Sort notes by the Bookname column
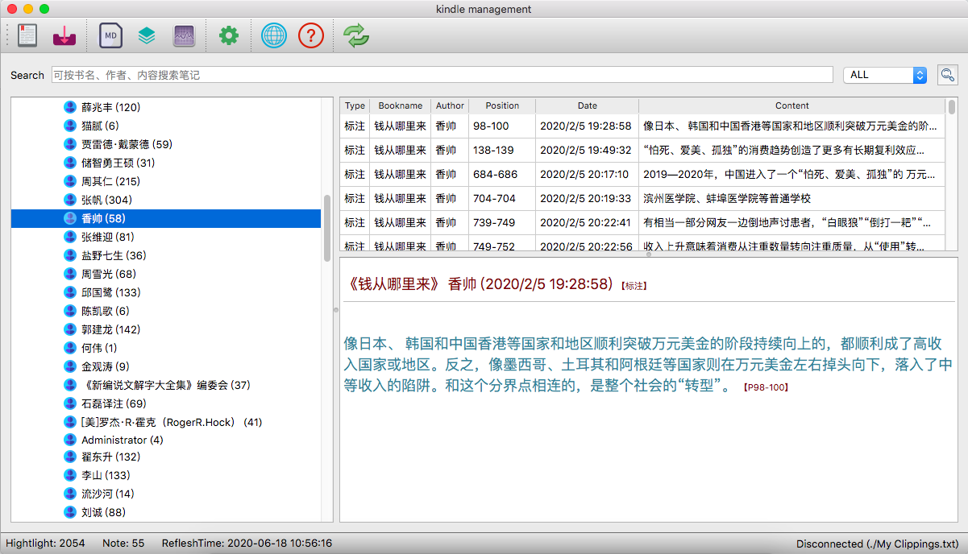Screen dimensions: 968x554 [399, 105]
